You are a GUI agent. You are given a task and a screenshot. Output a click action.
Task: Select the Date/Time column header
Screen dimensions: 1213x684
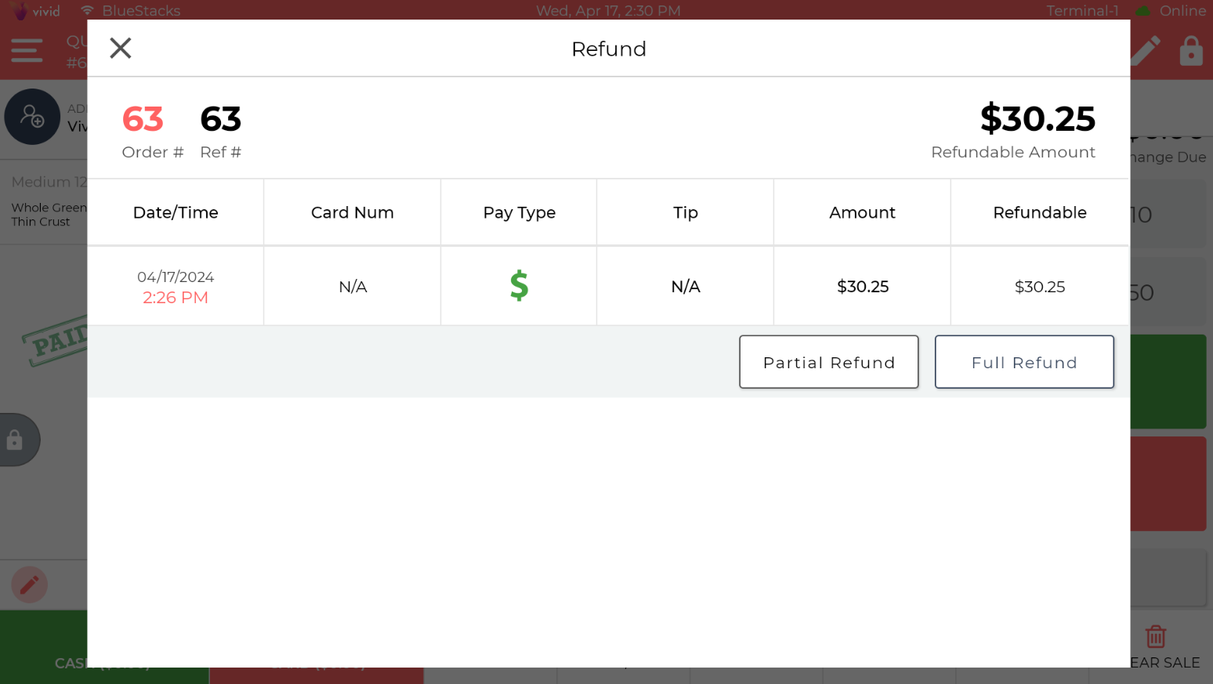pos(176,212)
